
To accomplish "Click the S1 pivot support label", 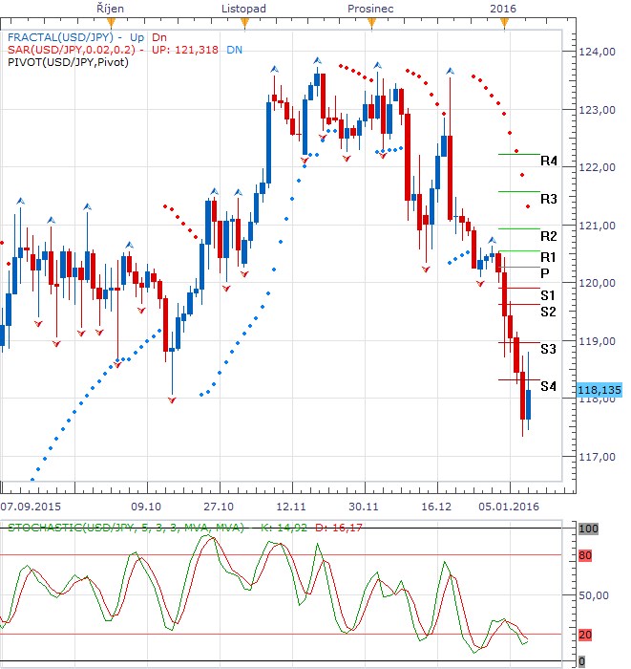I will pos(548,295).
